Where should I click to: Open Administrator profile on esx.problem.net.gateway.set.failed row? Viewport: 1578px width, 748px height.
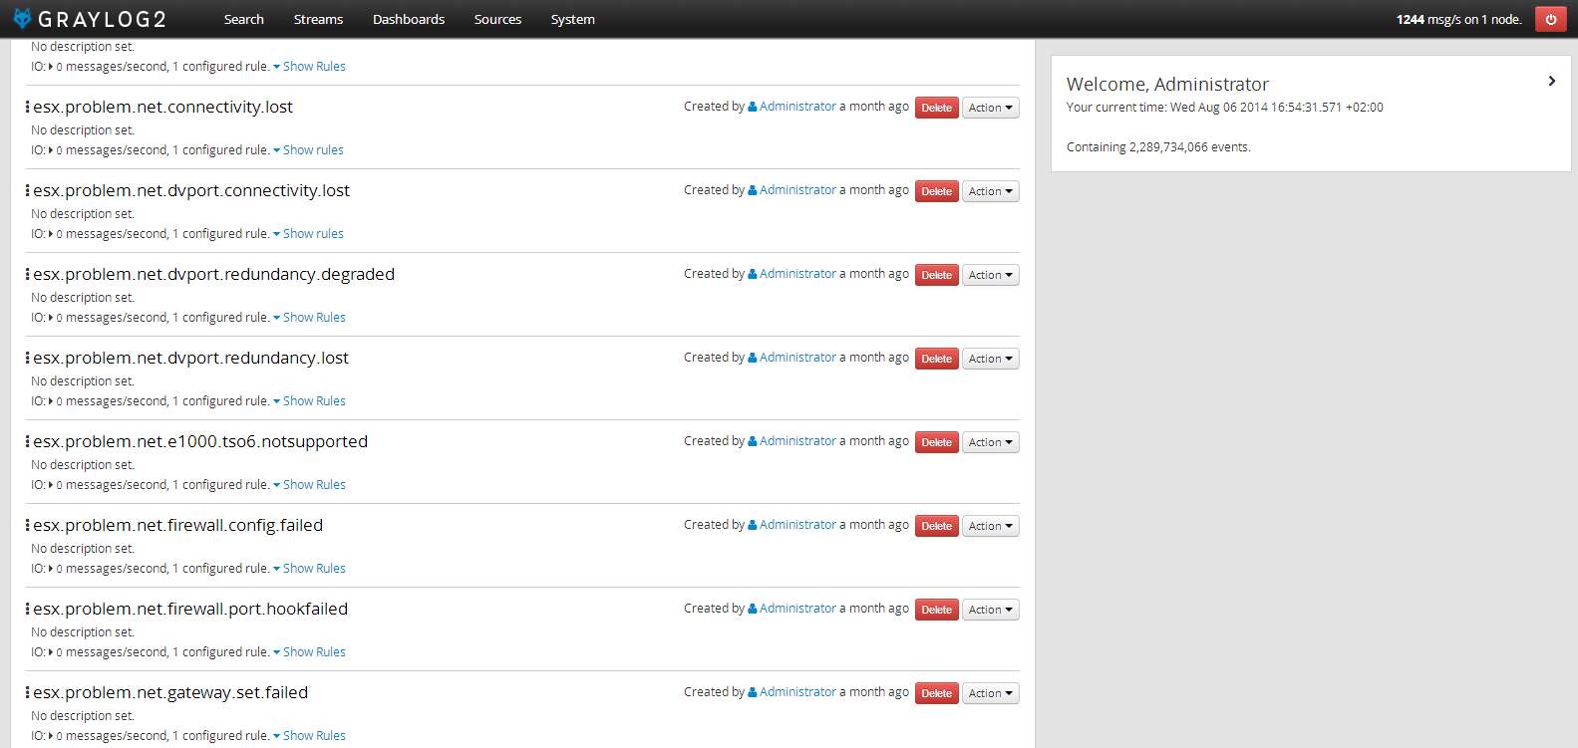797,692
